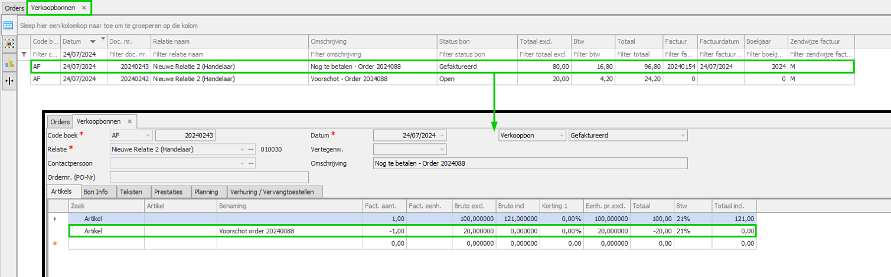Screen dimensions: 891x277
Task: Click the Filter omschrijving input field
Action: [x=373, y=54]
